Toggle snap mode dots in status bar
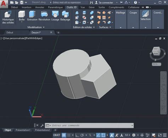Viewport: 168px width, 138px height. [x=69, y=135]
